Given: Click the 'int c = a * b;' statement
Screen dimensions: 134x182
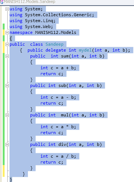Looking at the screenshot, I should click(58, 127).
